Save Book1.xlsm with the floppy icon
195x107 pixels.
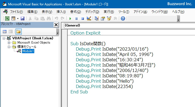22,18
